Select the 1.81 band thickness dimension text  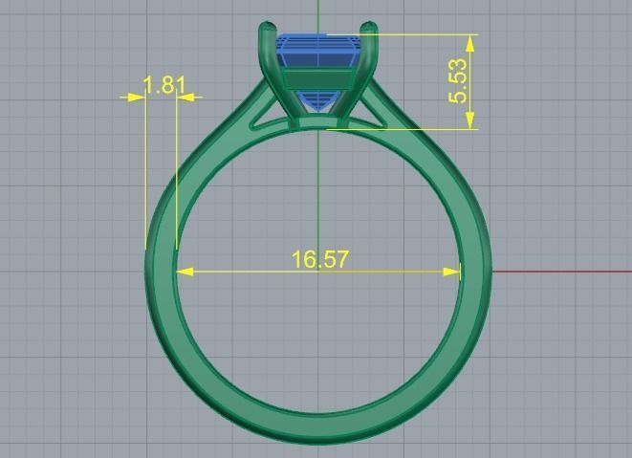164,85
